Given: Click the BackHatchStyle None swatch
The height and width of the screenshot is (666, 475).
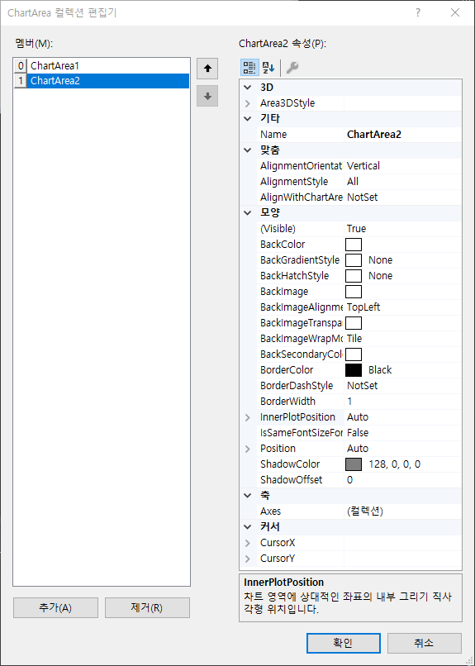Looking at the screenshot, I should pos(354,276).
